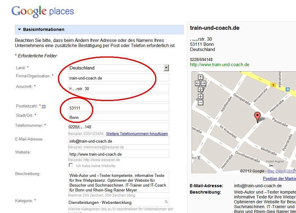The width and height of the screenshot is (296, 213).
Task: Click the Firma/Organisation input field
Action: tap(118, 78)
